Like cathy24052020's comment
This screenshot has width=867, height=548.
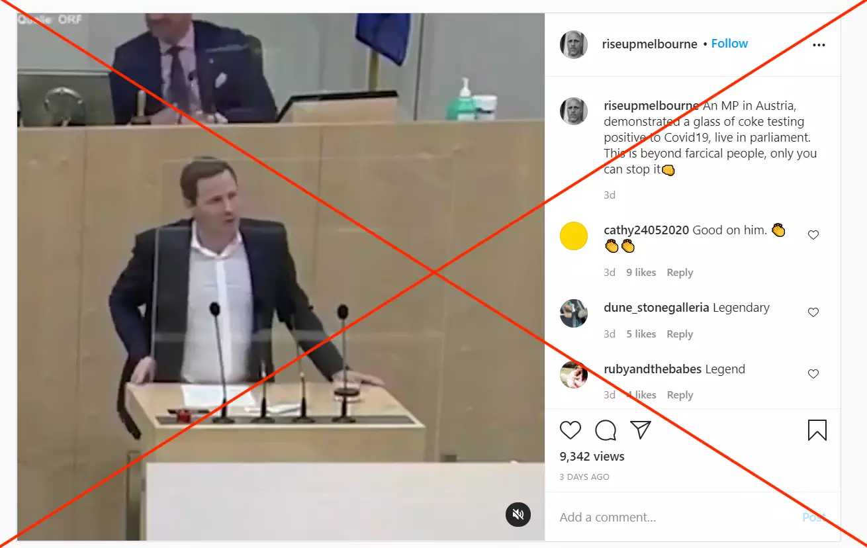(813, 235)
